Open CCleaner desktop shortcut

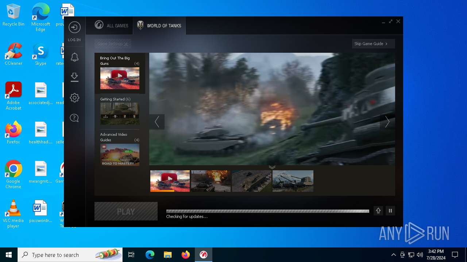point(13,55)
